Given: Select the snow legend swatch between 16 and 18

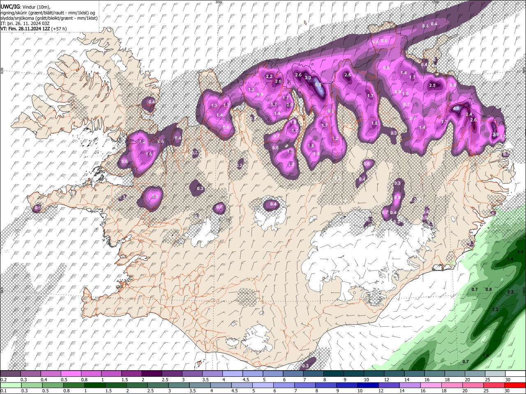Looking at the screenshot, I should click(x=435, y=373).
